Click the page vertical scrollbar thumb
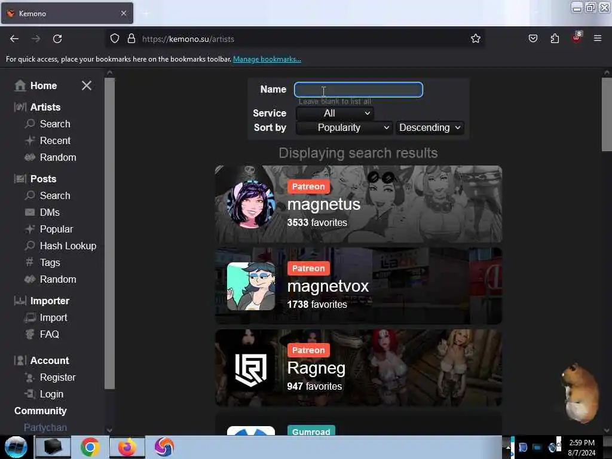The image size is (612, 459). pos(607,114)
